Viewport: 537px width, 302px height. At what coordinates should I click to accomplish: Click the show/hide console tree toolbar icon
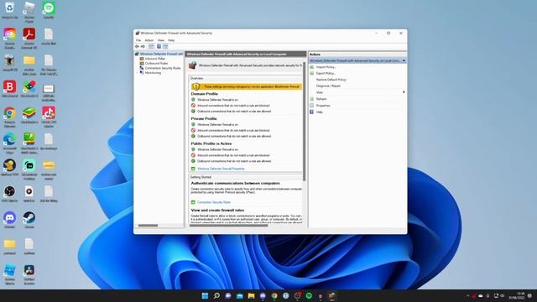click(151, 46)
